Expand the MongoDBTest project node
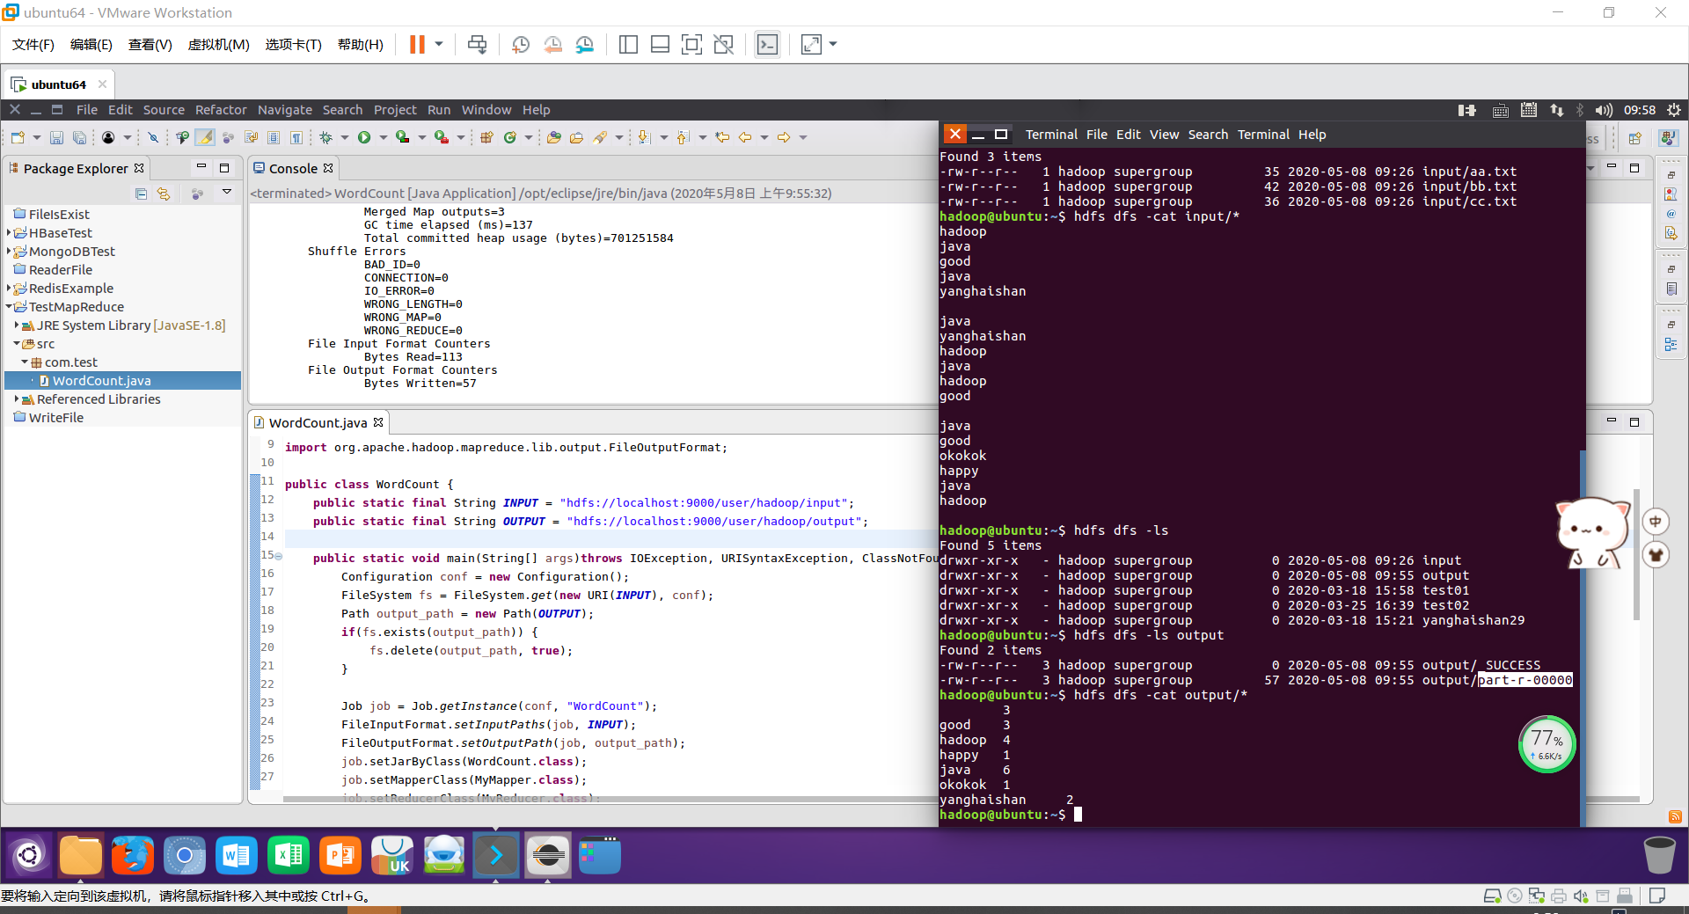The width and height of the screenshot is (1689, 914). [x=9, y=252]
